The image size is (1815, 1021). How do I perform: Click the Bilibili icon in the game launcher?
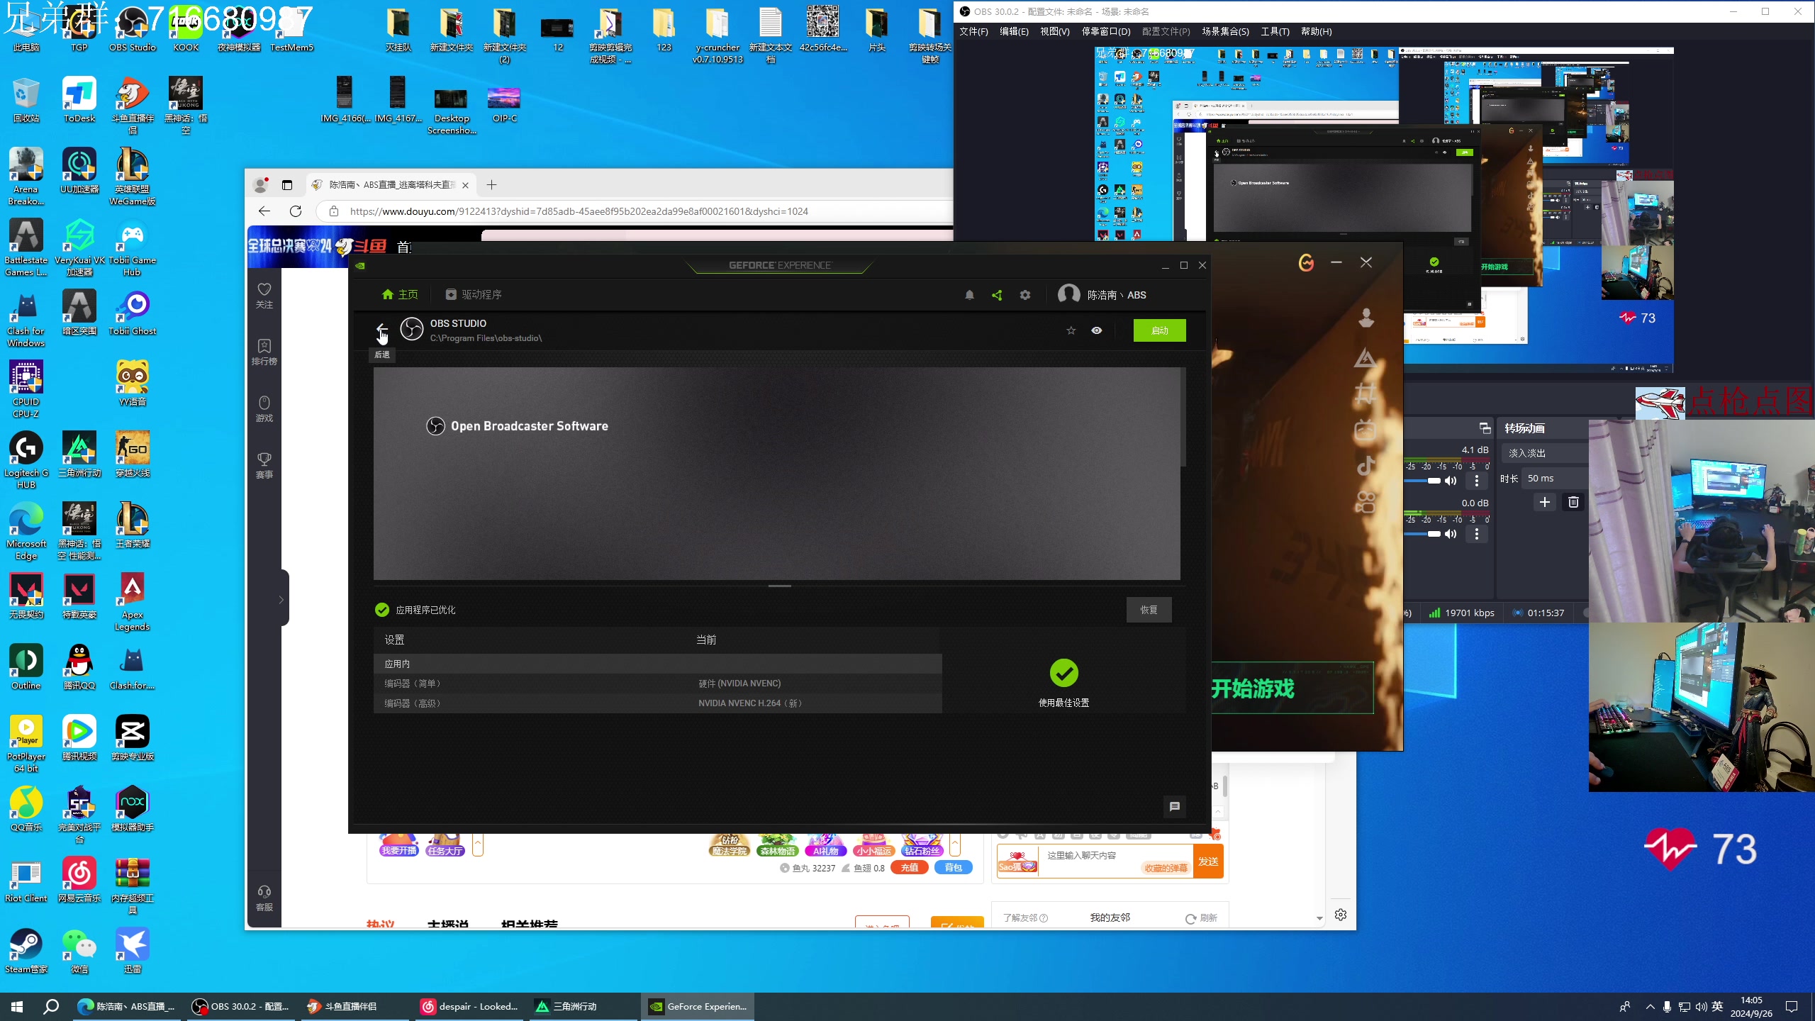point(1366,430)
